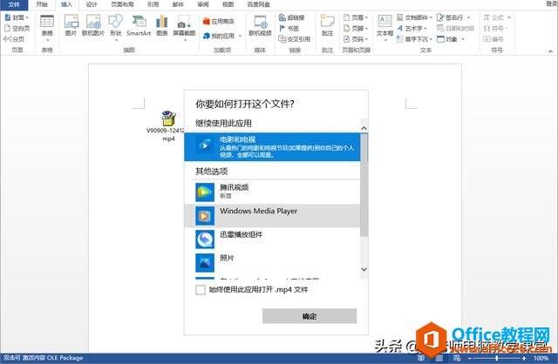Choose 迅雷播放组件 app

point(272,239)
